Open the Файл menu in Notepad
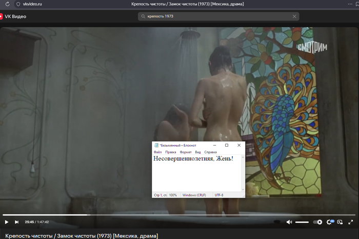The height and width of the screenshot is (239, 359). [157, 152]
